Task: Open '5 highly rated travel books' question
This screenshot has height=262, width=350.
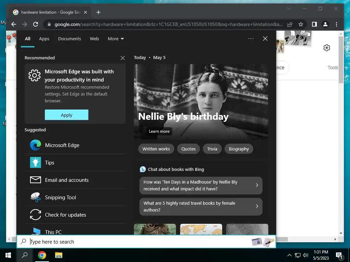Action: 201,206
